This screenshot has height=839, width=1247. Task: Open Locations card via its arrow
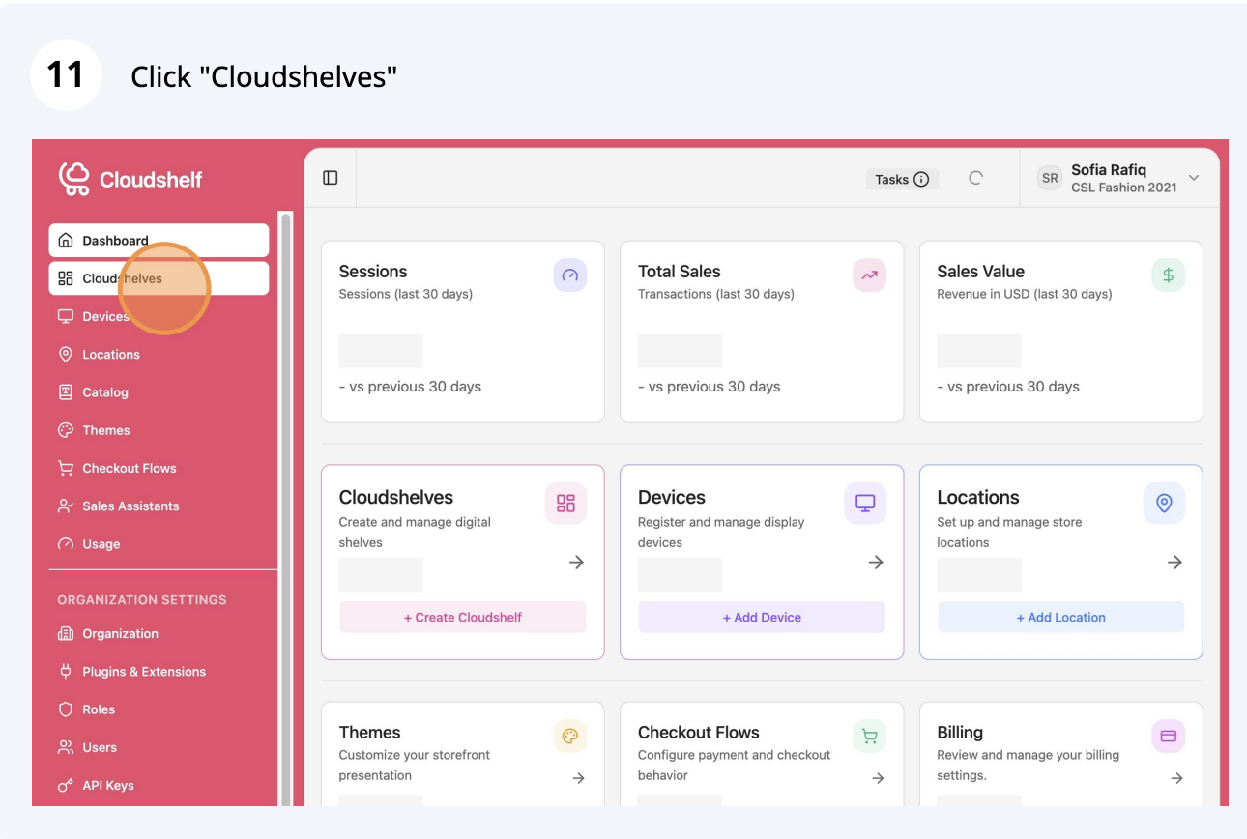tap(1175, 563)
